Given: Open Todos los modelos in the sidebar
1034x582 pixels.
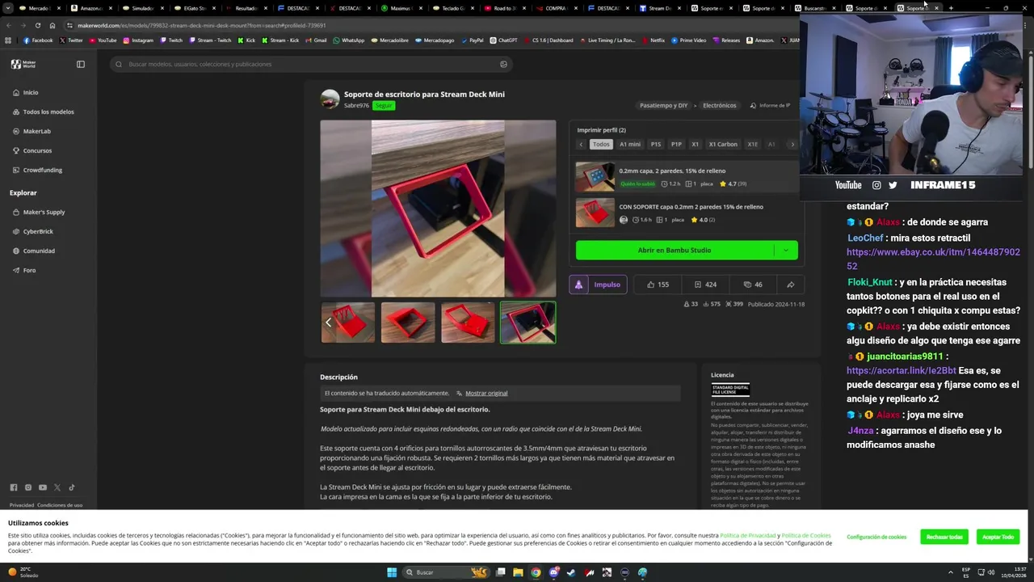Looking at the screenshot, I should 43,112.
